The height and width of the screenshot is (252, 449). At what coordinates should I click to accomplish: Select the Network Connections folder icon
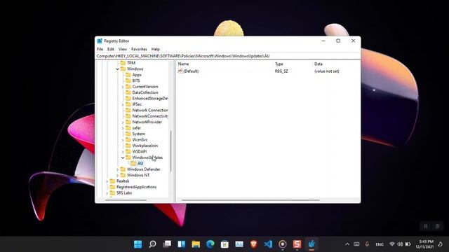pyautogui.click(x=128, y=111)
